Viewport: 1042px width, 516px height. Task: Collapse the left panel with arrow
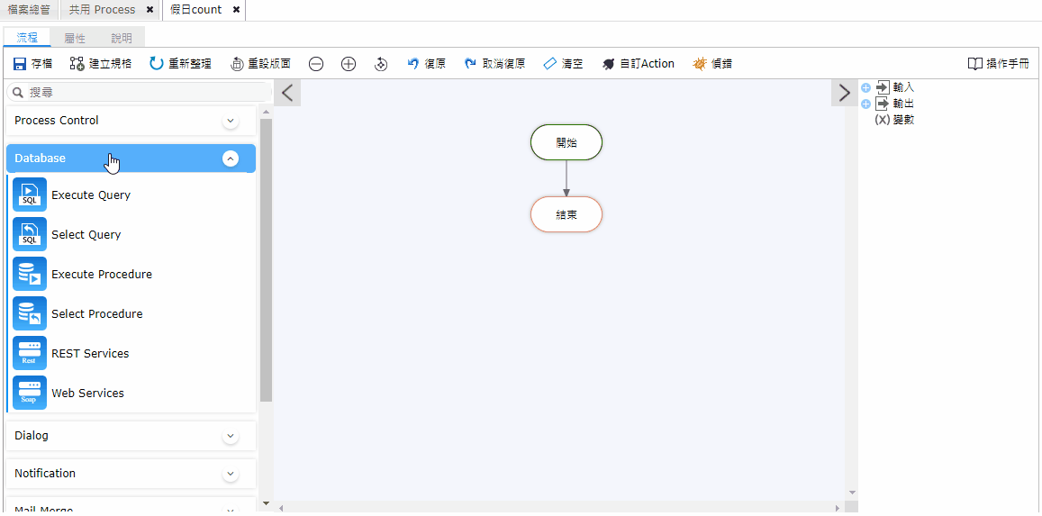(x=286, y=93)
